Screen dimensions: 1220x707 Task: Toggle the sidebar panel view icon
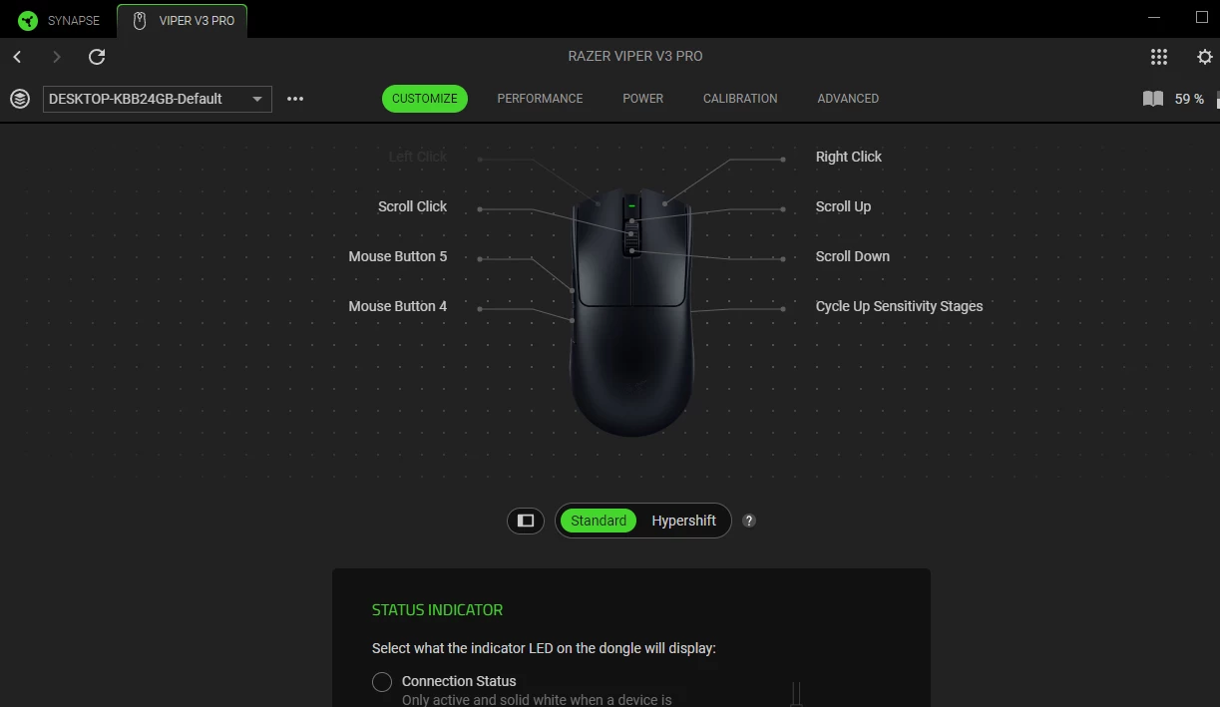tap(526, 521)
